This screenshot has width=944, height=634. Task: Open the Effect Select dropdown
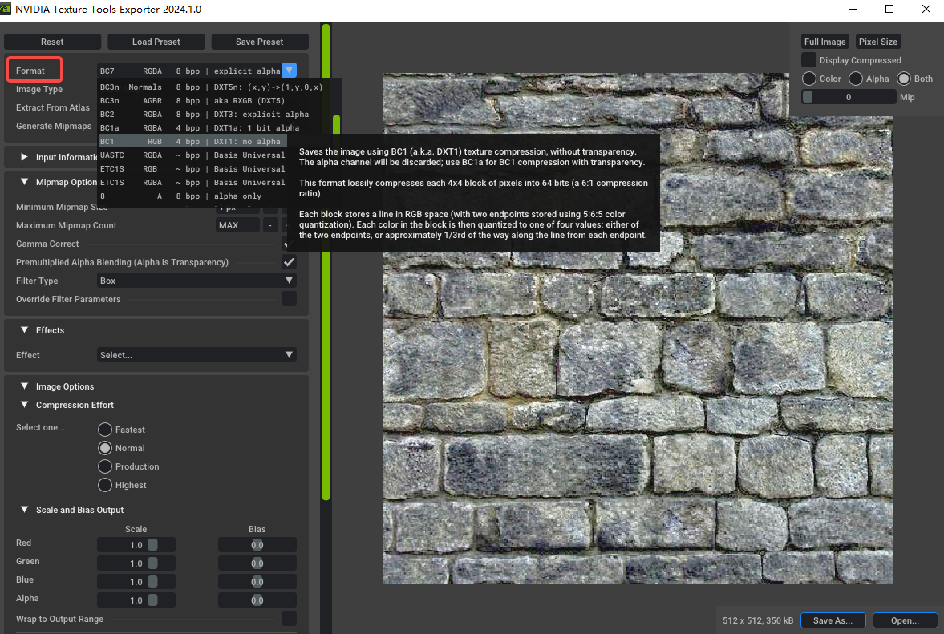point(196,355)
